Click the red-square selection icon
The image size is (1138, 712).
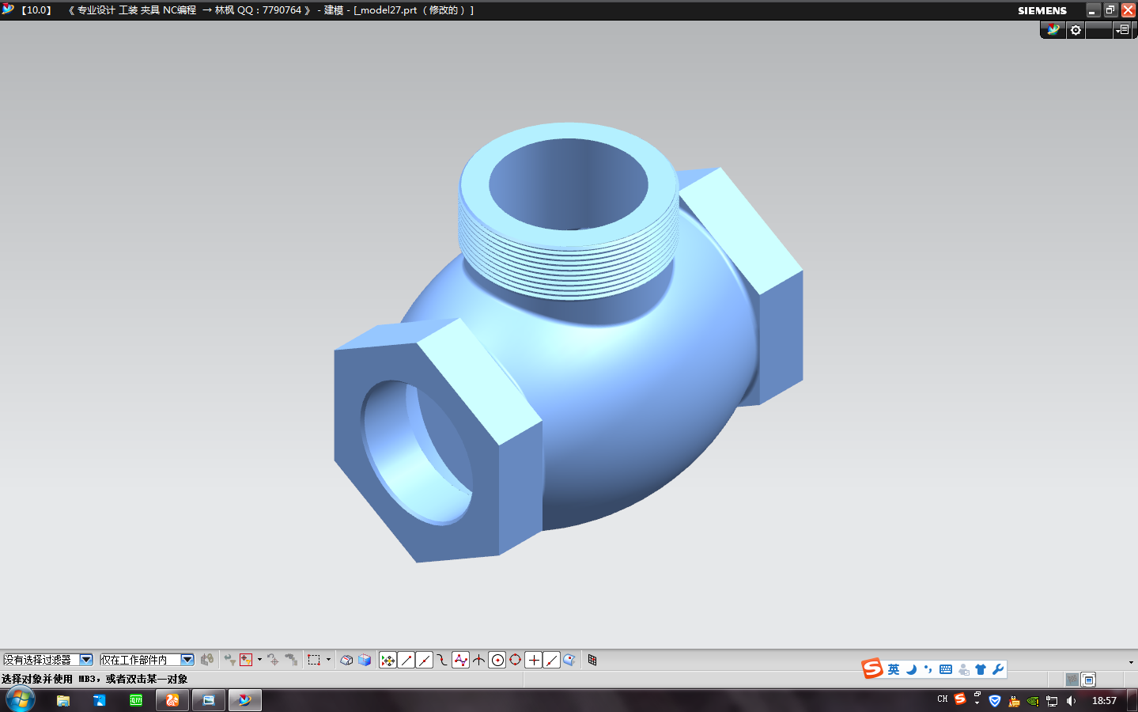(x=247, y=660)
